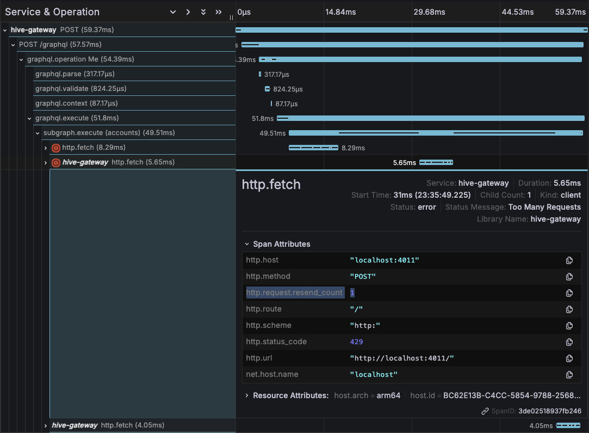The height and width of the screenshot is (433, 589).
Task: Collapse the subgraph.execute (accounts) node
Action: (38, 132)
